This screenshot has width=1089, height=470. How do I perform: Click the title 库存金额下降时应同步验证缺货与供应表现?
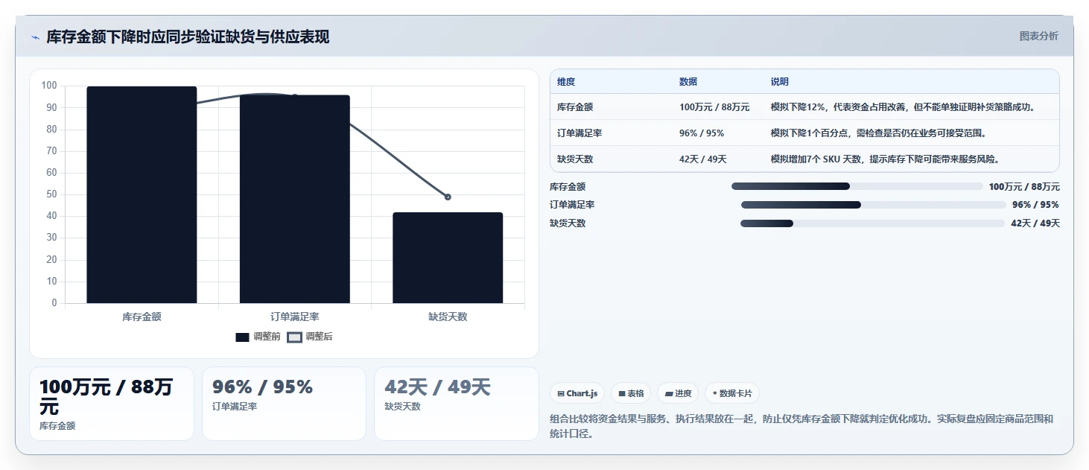(x=188, y=36)
